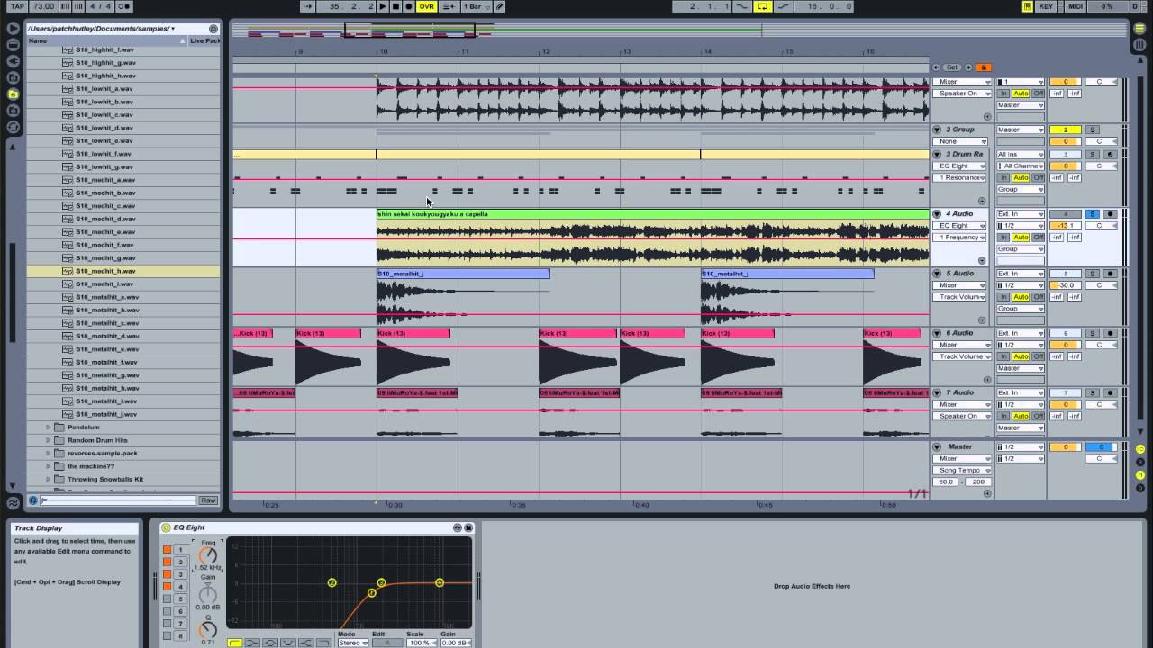The image size is (1153, 648).
Task: Toggle the EQ Eight device activator
Action: point(166,527)
